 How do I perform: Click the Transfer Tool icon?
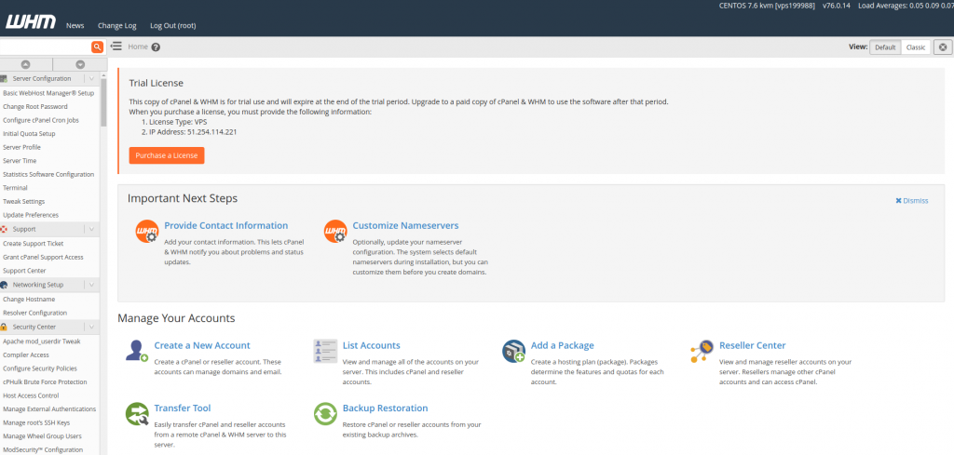pos(138,414)
